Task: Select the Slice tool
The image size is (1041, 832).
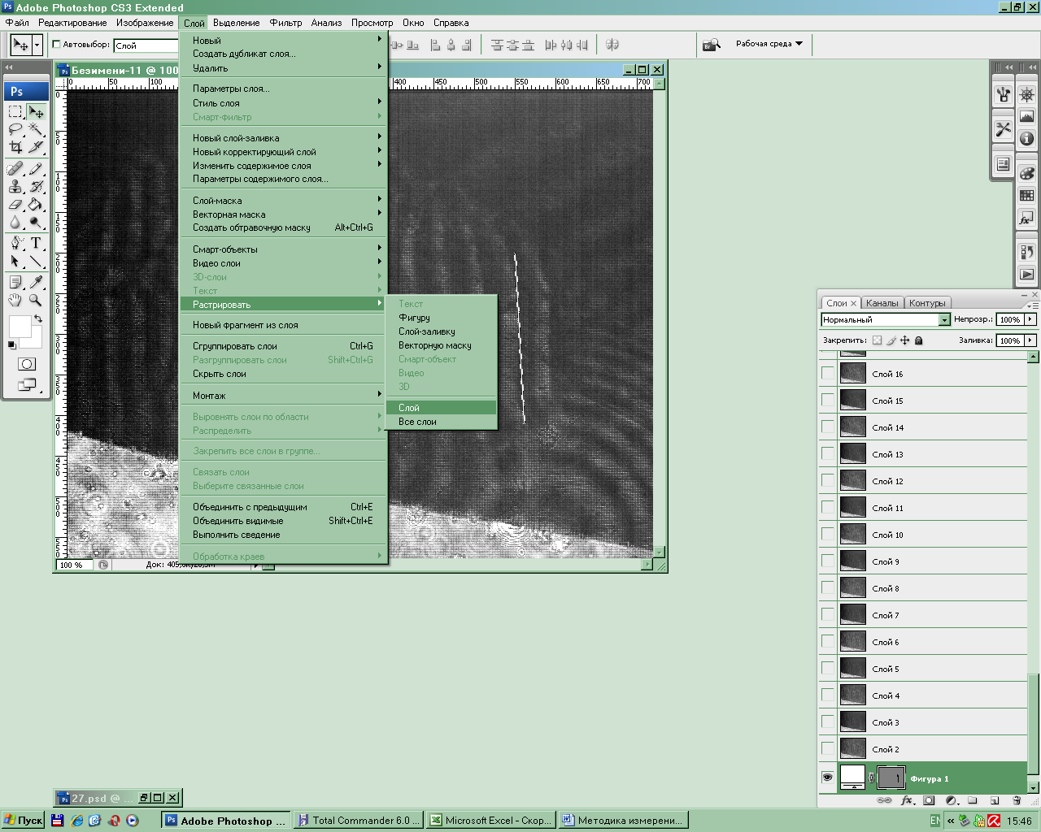Action: [36, 147]
